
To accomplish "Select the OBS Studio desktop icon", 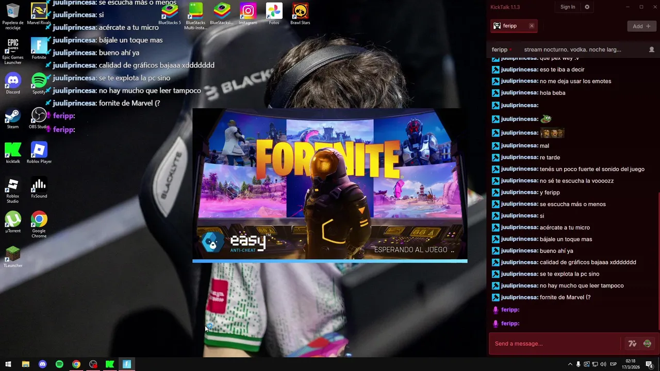I will click(39, 119).
